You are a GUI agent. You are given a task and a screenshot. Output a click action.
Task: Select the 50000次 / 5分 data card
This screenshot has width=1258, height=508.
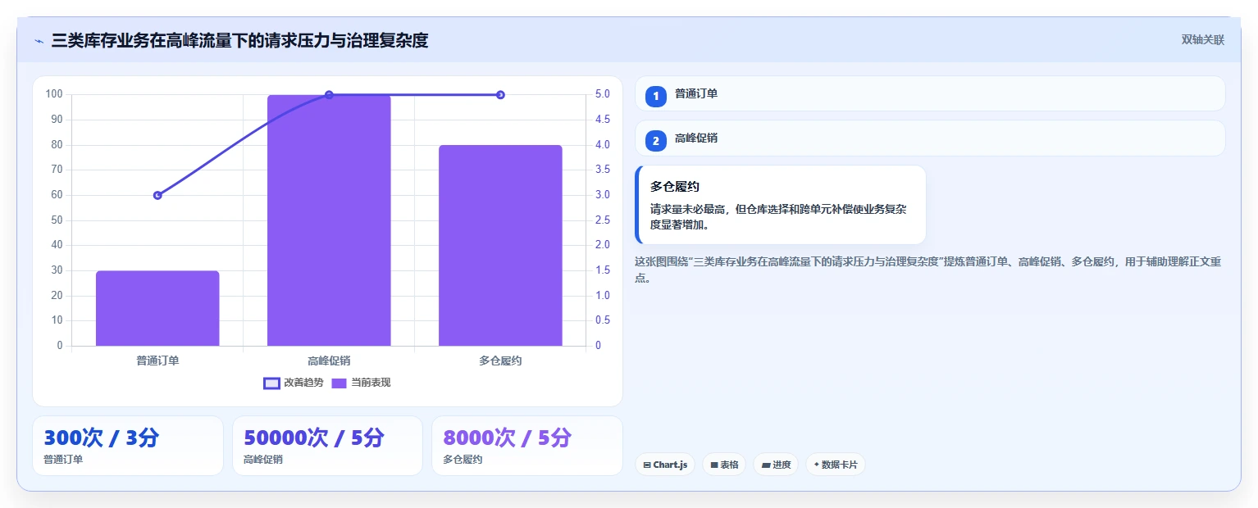point(327,446)
